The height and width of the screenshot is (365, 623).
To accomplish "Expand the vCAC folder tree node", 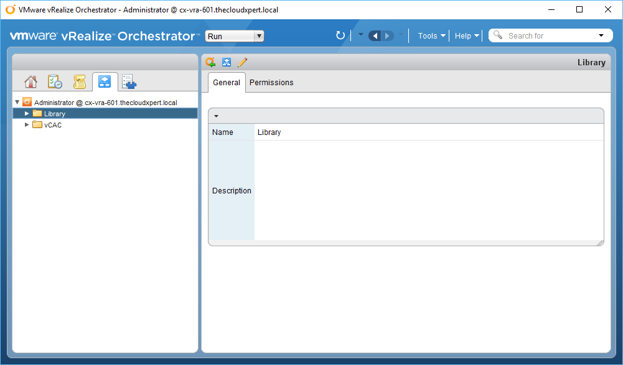I will [27, 124].
